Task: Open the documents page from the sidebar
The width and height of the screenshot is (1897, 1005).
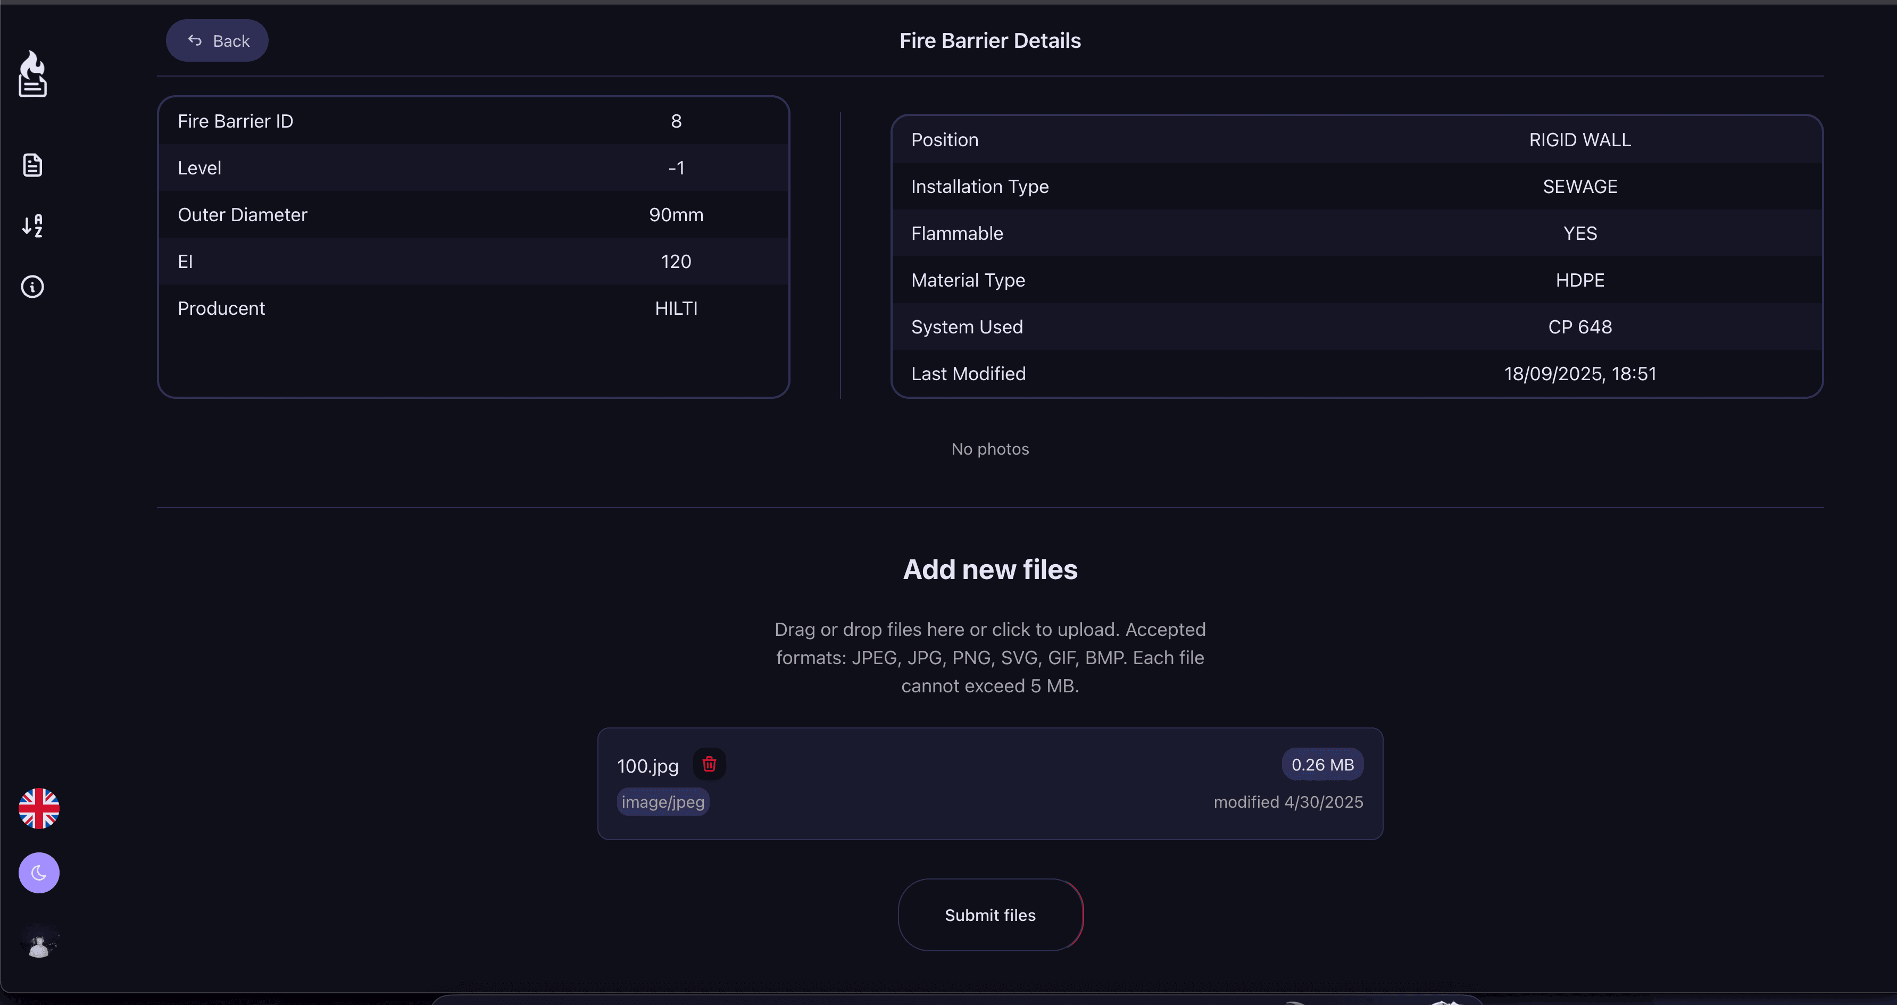Action: pos(32,165)
